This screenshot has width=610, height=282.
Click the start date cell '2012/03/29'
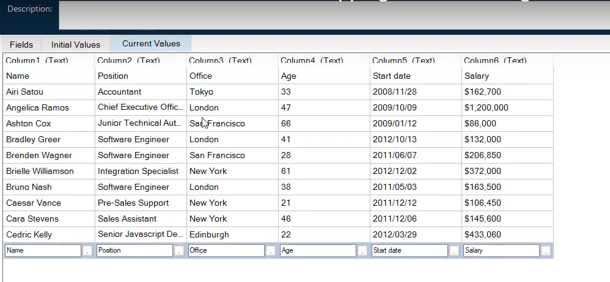(416, 234)
